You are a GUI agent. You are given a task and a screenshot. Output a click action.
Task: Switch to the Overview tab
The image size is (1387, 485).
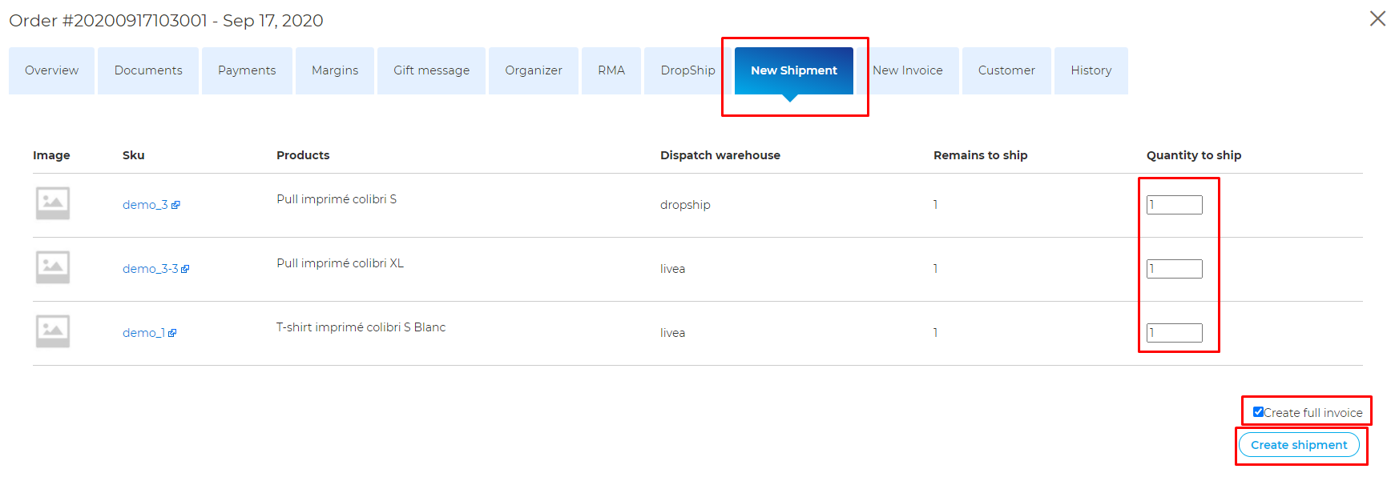point(51,70)
